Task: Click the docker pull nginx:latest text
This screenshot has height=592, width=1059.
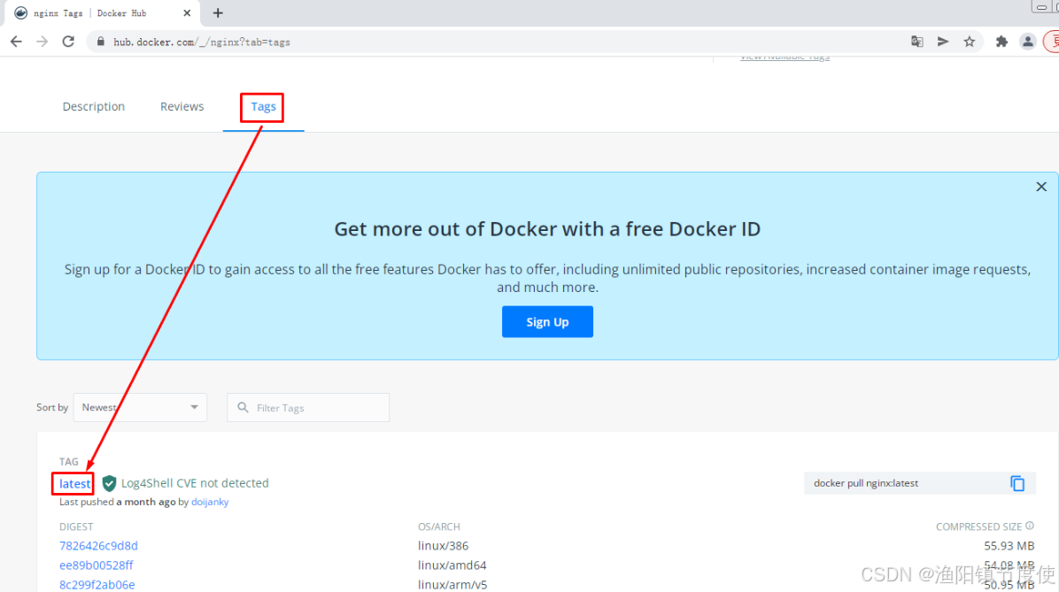Action: pyautogui.click(x=866, y=483)
